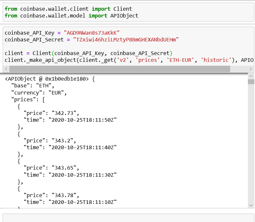Viewport: 255px width, 222px height.
Task: Click the price value 343.78
Action: 64,195
